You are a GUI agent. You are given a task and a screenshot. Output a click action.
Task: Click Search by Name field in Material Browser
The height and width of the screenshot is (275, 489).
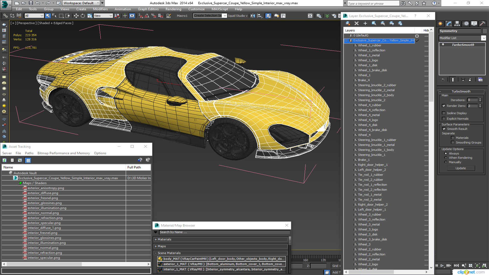click(x=224, y=232)
